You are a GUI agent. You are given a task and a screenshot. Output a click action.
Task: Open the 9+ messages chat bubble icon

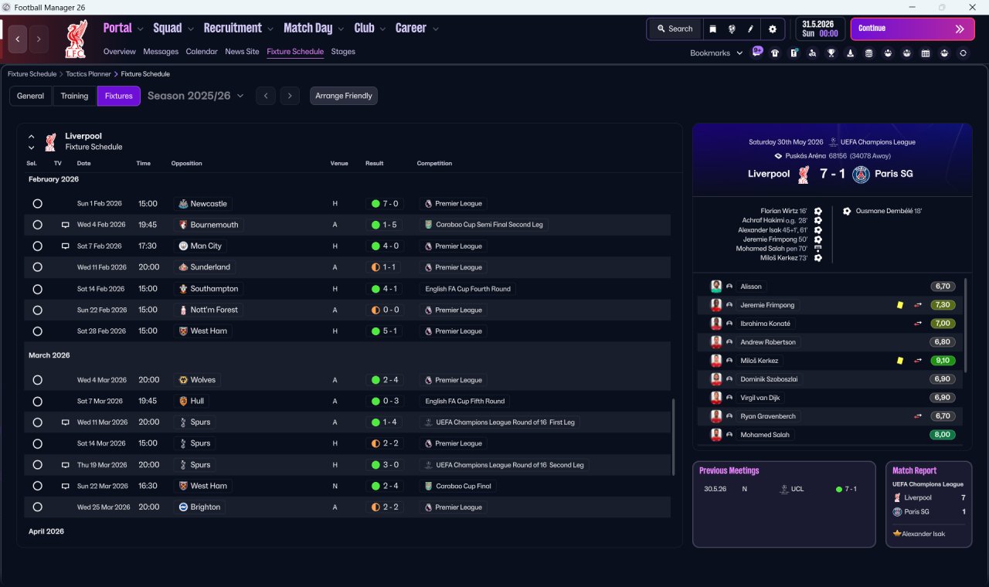[x=757, y=52]
